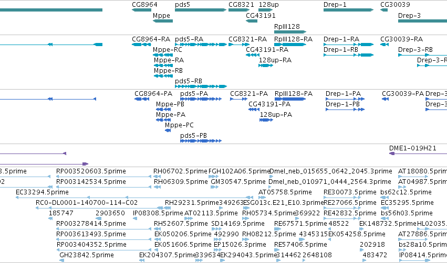Select EST RP003278414.5prime label
Screen dimensions: 447x263
point(91,224)
